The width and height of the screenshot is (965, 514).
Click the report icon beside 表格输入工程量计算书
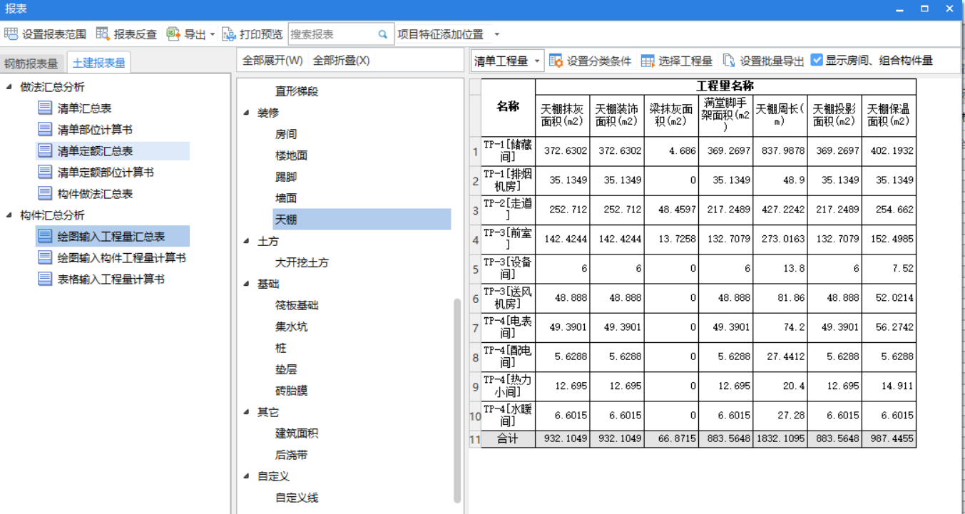coord(45,279)
